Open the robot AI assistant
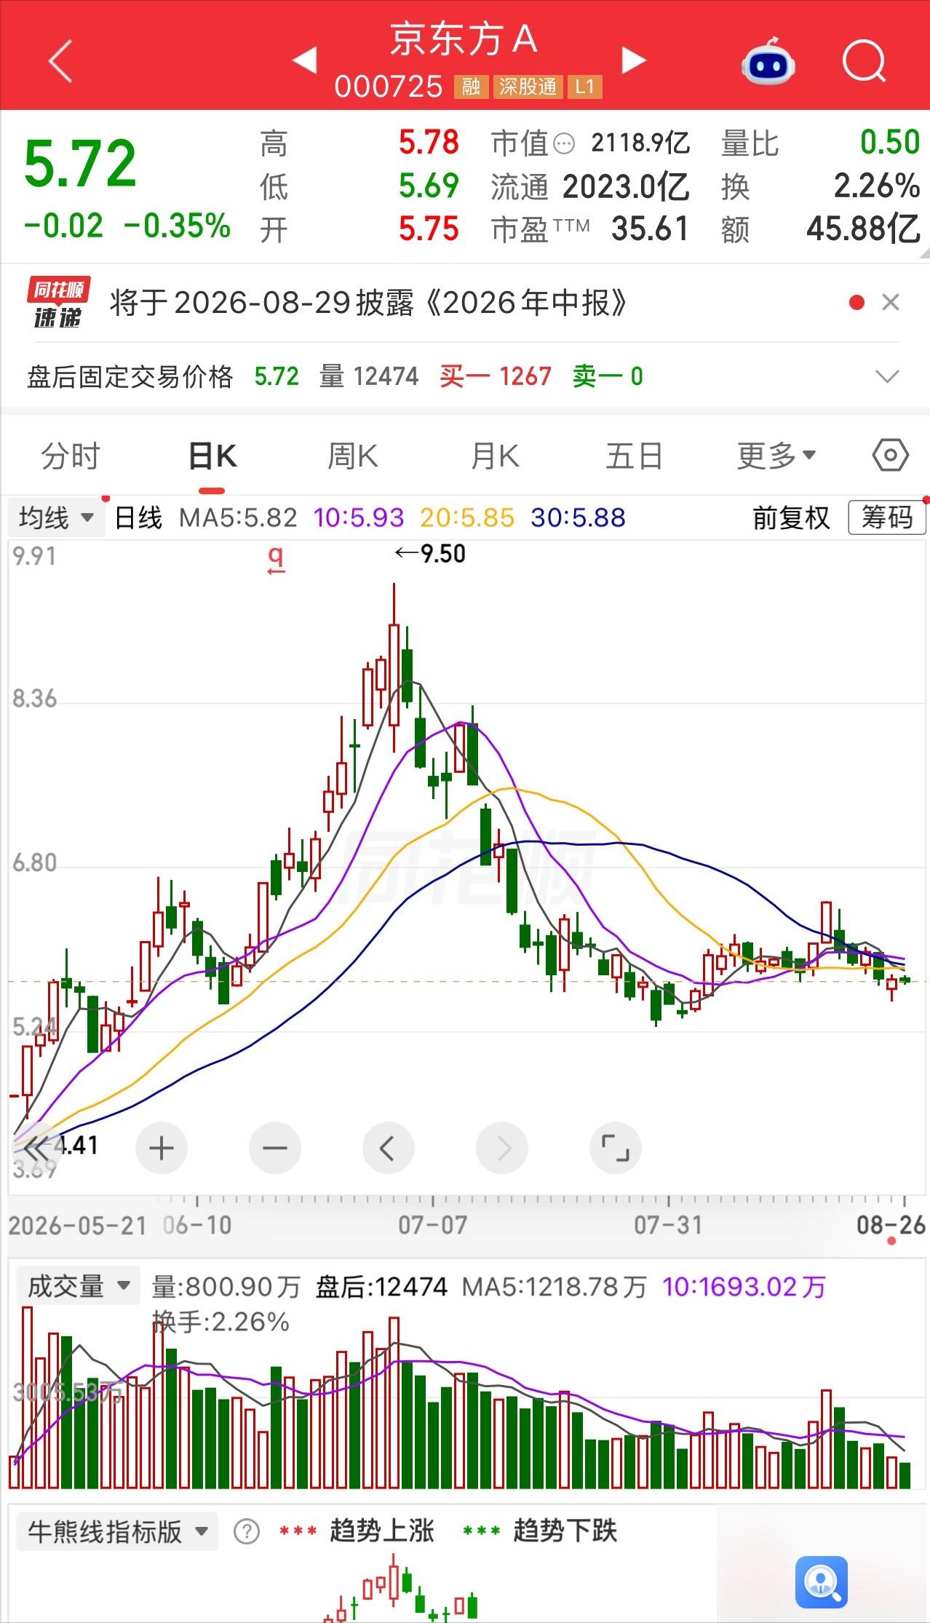Viewport: 930px width, 1623px height. (768, 61)
